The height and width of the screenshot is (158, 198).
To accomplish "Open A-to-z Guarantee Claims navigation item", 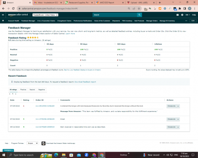I will (46, 21).
